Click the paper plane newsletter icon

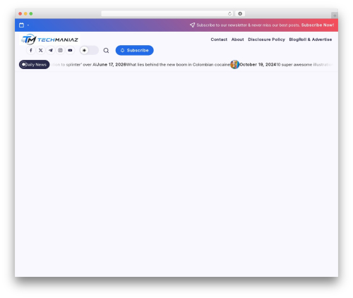coord(192,25)
